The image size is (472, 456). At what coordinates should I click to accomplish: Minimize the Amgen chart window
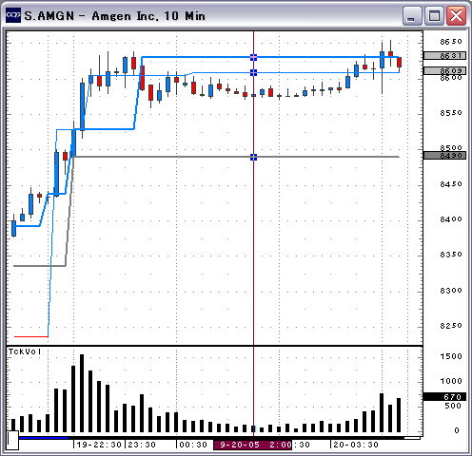point(412,16)
